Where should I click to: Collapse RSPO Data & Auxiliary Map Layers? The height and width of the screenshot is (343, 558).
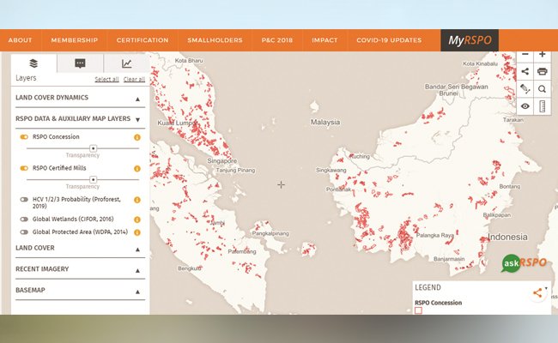(x=137, y=120)
